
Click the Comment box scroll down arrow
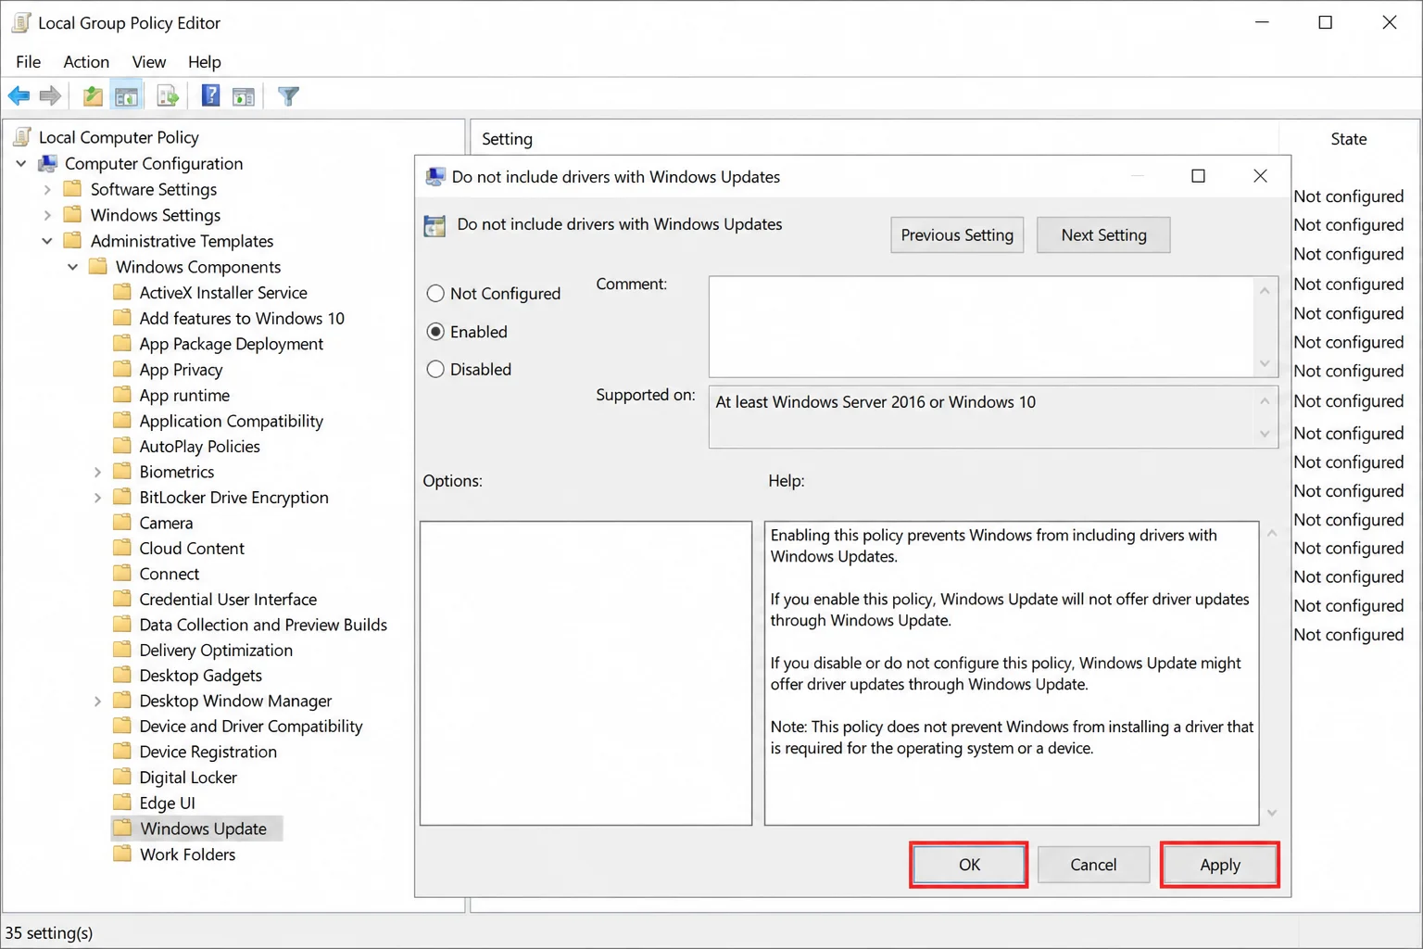tap(1265, 363)
